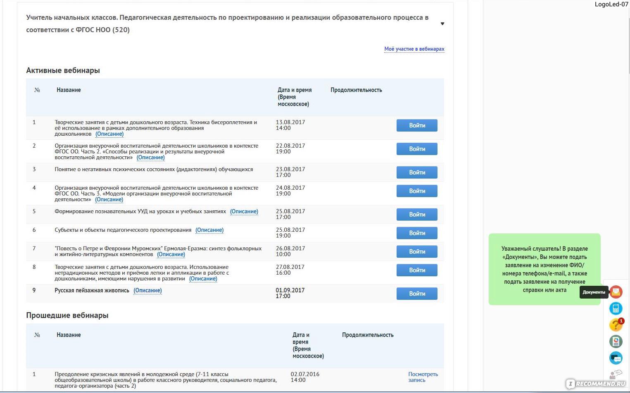Open Описание link for Часть 3 webinar
The image size is (630, 393).
coord(109,200)
